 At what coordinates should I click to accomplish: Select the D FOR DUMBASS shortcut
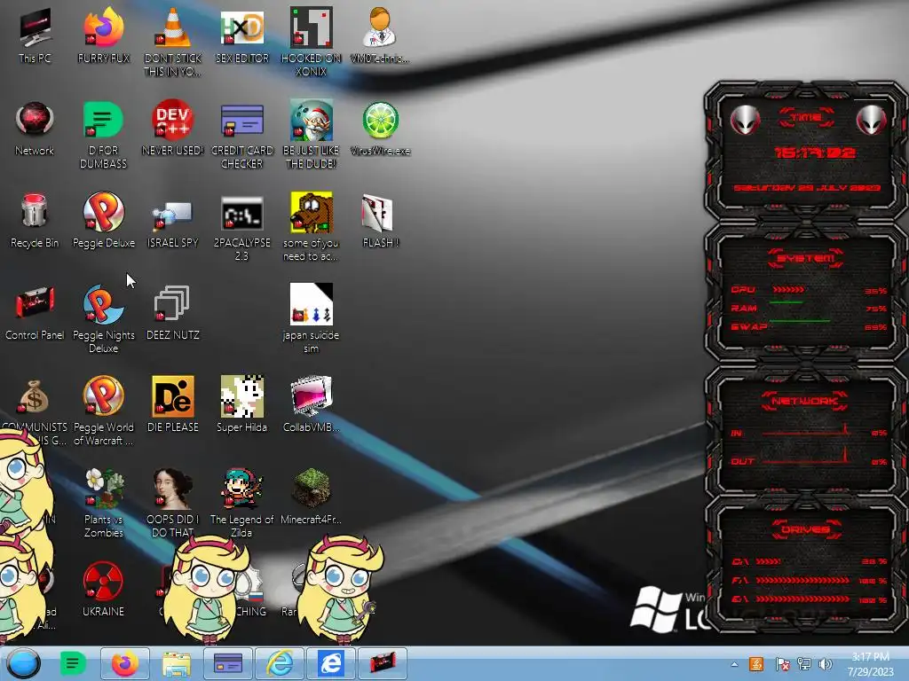click(x=103, y=135)
